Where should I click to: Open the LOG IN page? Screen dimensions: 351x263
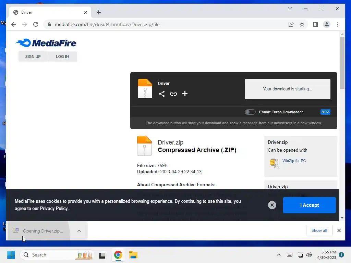coord(62,57)
